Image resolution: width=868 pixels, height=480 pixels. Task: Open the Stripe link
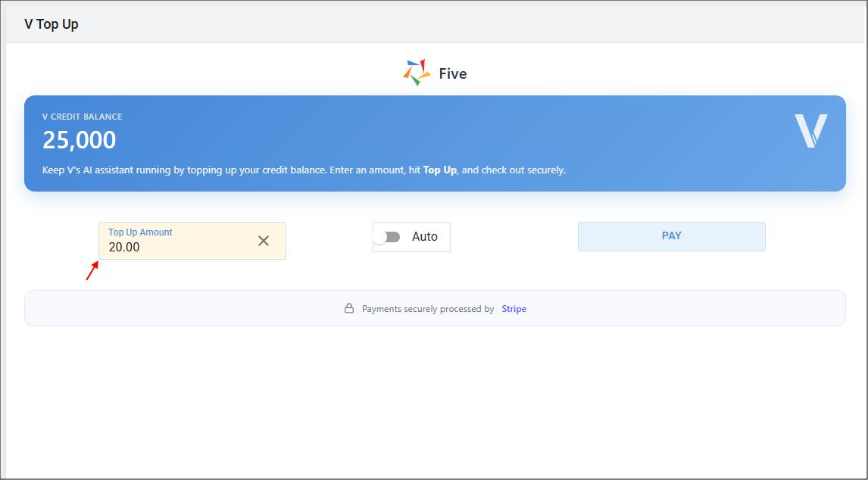tap(514, 309)
